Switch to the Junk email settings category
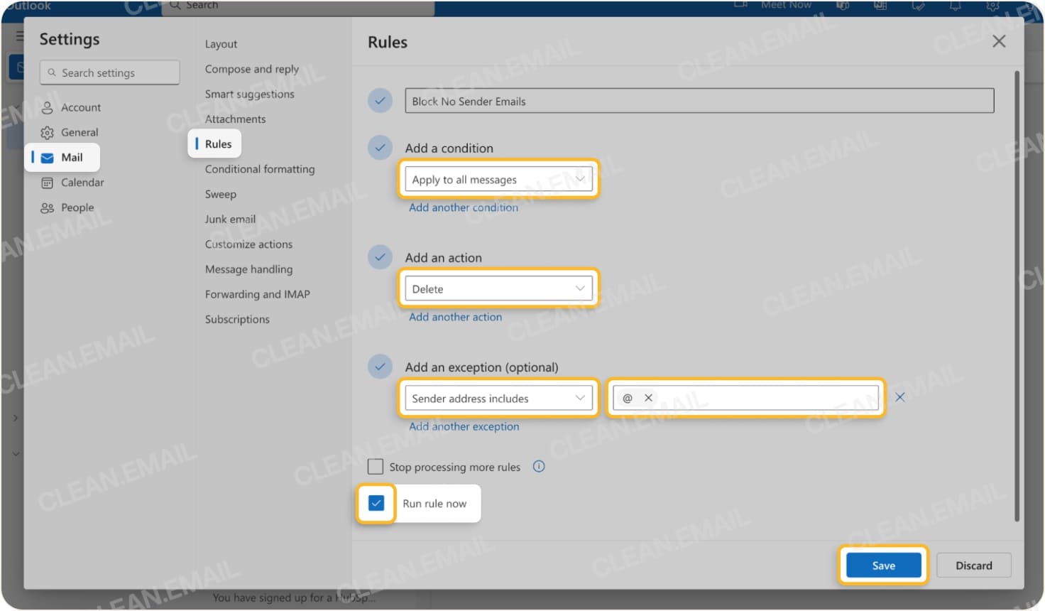The width and height of the screenshot is (1045, 611). click(230, 219)
